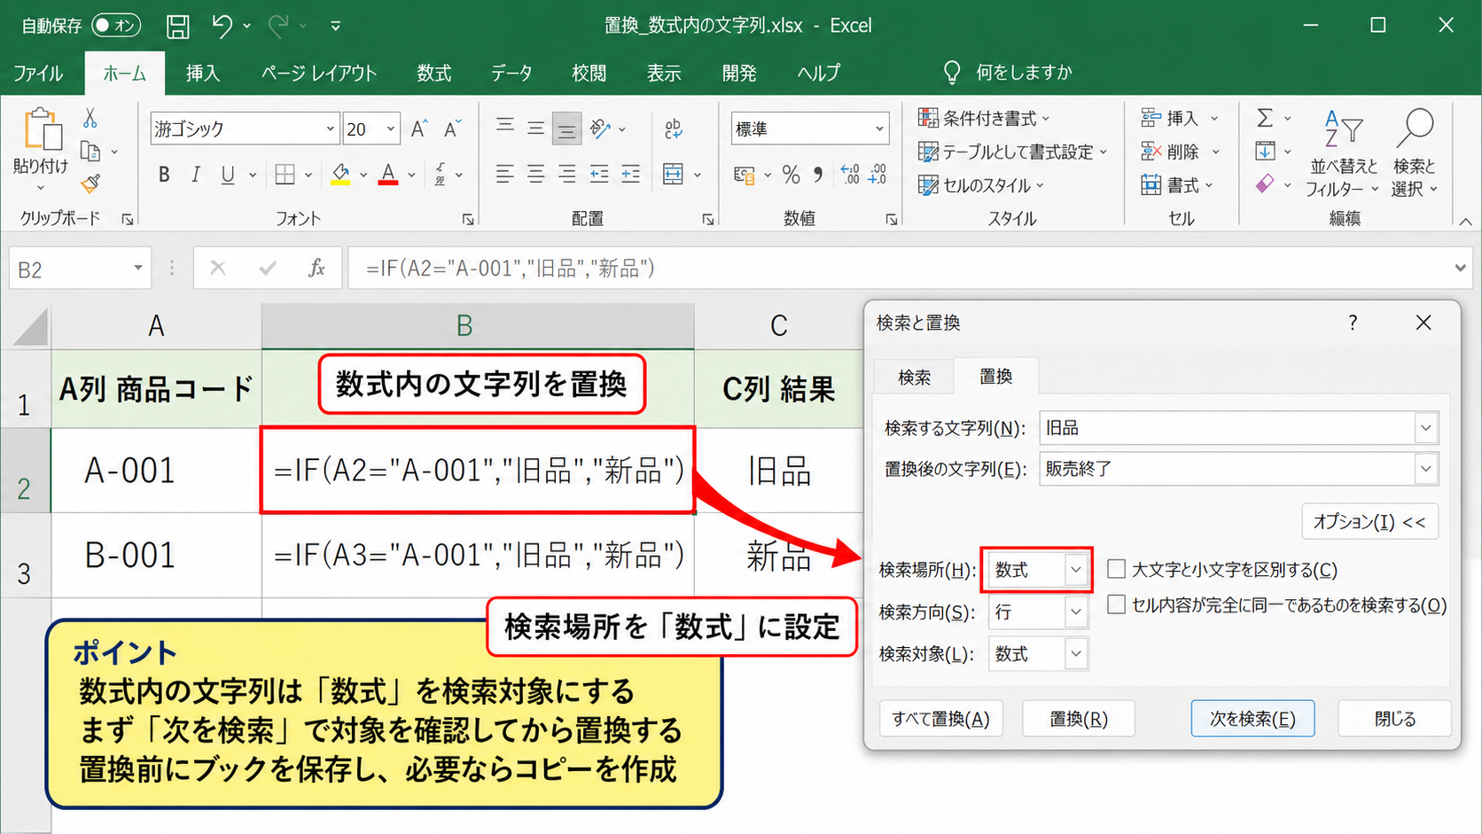This screenshot has width=1482, height=834.
Task: Switch to the ページ レイアウト tab
Action: [319, 74]
